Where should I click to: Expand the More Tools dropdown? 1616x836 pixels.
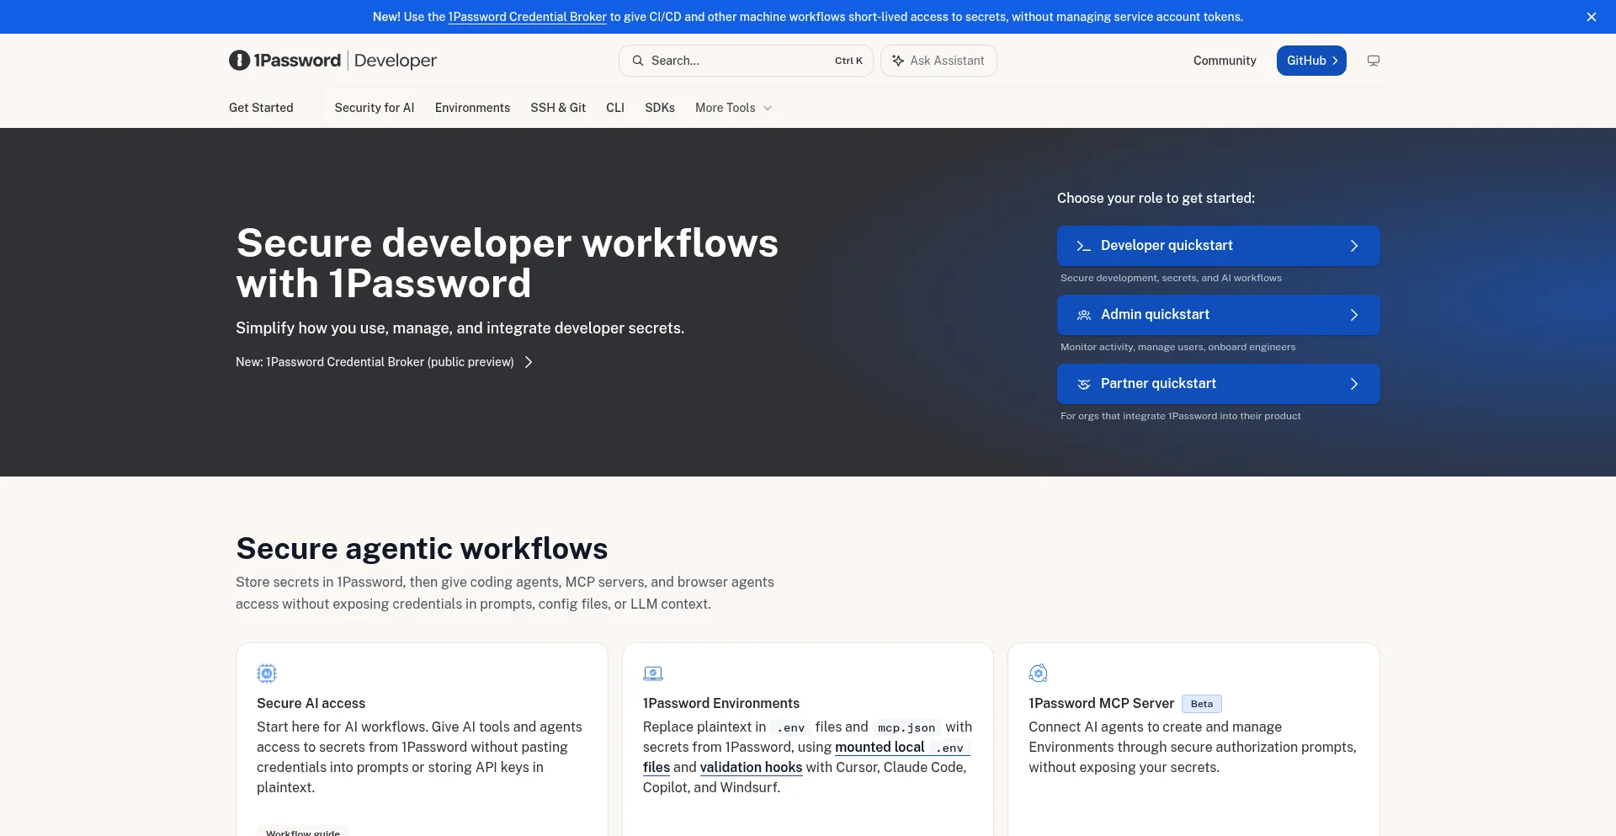click(733, 108)
